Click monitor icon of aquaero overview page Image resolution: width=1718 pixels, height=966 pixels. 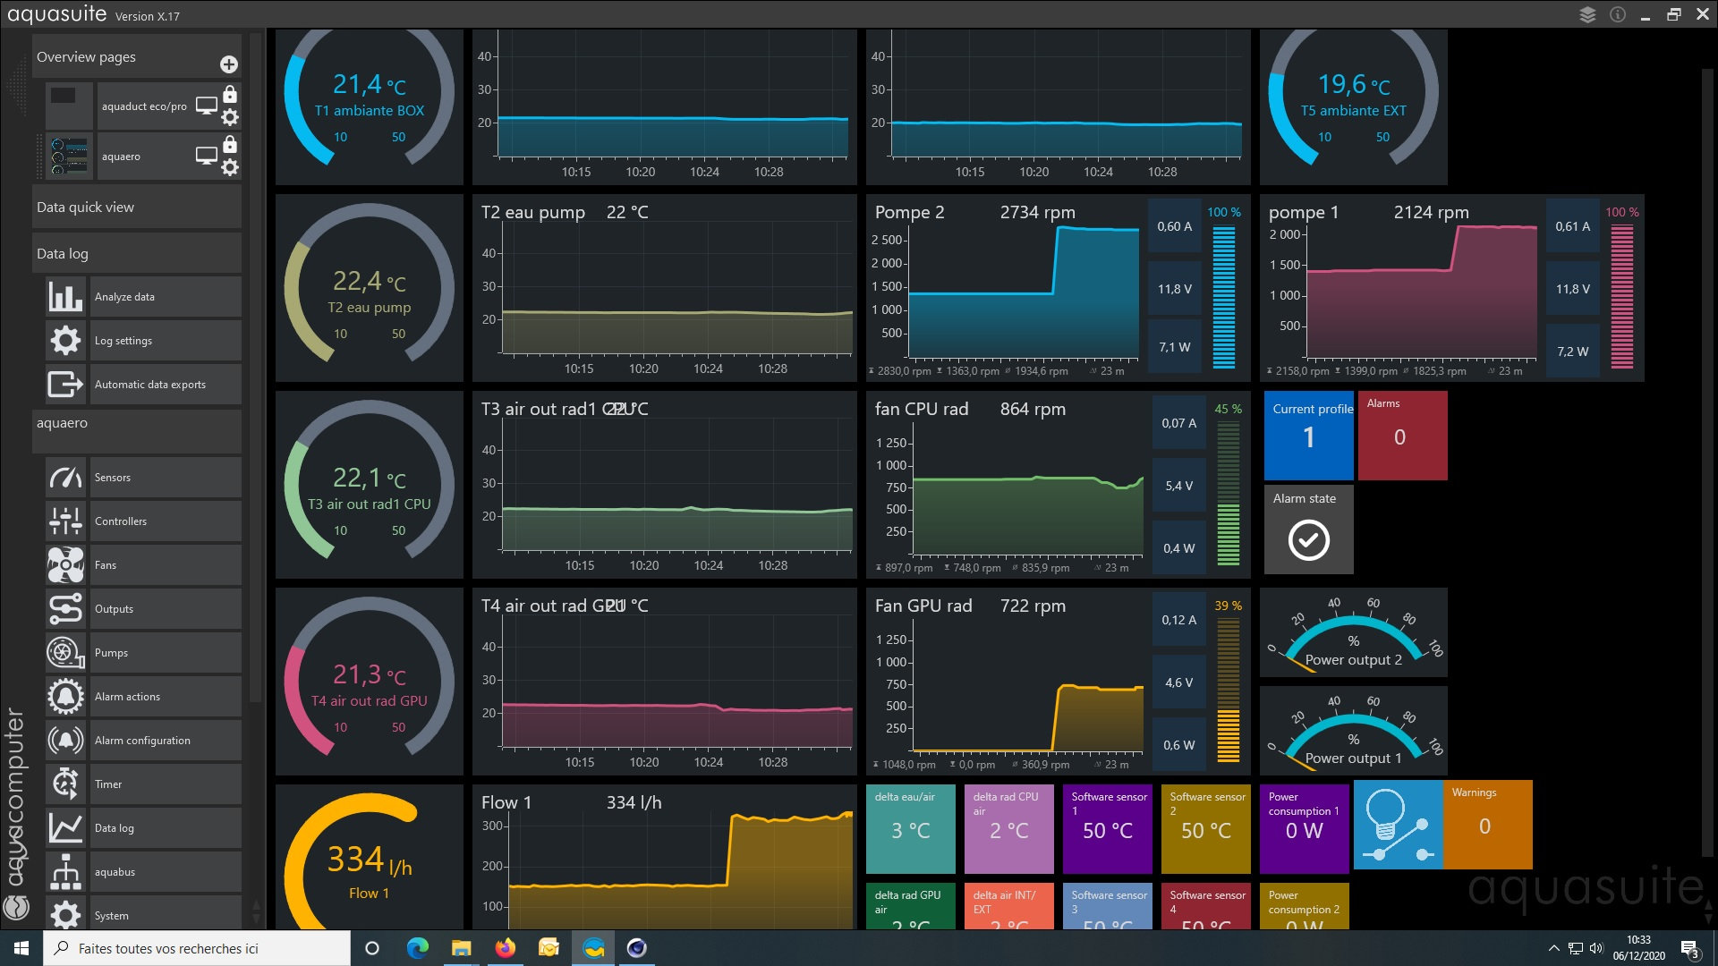[207, 156]
